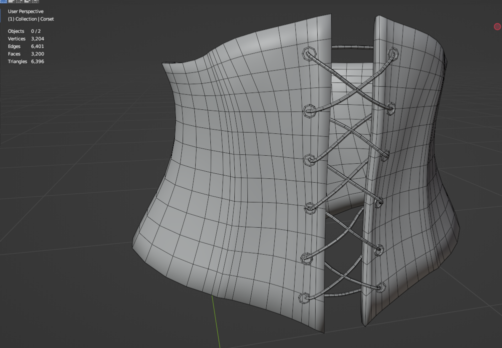Screen dimensions: 502x348
Task: Click the vertex count value "3,204"
Action: pyautogui.click(x=37, y=39)
